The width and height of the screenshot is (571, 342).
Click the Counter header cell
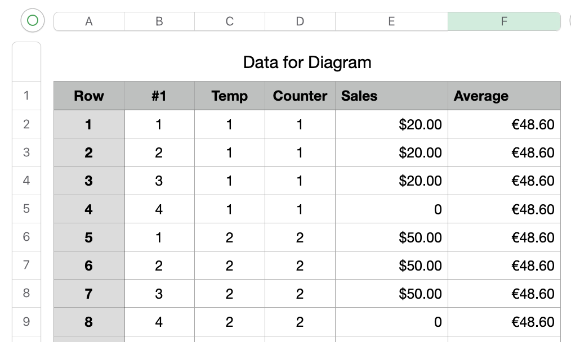(300, 96)
